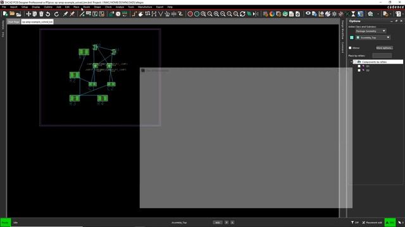Open the Setup menu
Viewport: 405px width, 227px height.
tap(25, 7)
